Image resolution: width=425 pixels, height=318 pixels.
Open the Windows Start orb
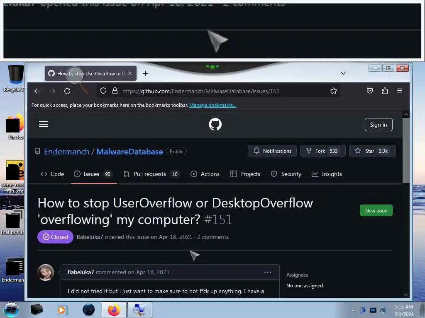[11, 310]
